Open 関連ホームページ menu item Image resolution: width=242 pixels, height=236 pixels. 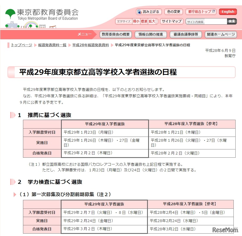(221, 34)
